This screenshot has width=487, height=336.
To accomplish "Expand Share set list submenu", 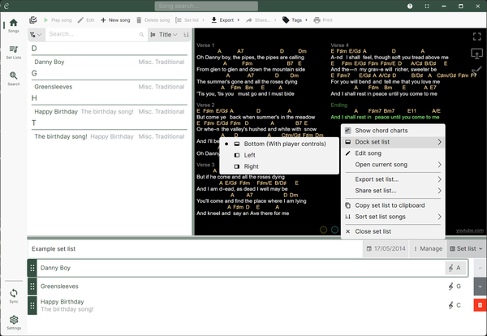I will 393,191.
